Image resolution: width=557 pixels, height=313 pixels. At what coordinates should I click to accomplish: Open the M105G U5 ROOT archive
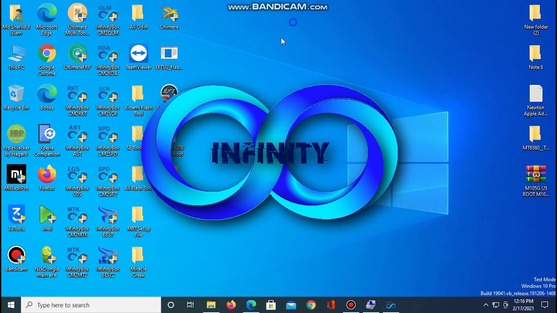coord(536,181)
